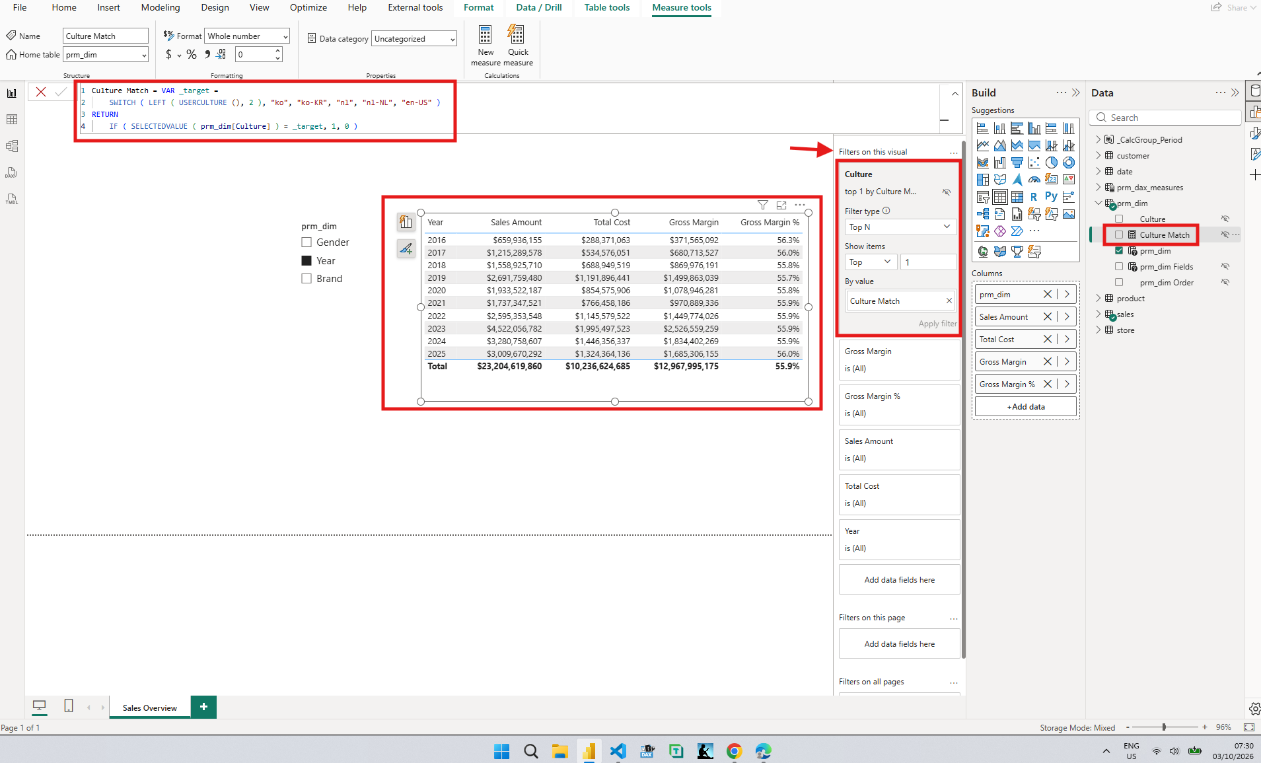This screenshot has width=1261, height=763.
Task: Open the Modeling ribbon tab
Action: (161, 7)
